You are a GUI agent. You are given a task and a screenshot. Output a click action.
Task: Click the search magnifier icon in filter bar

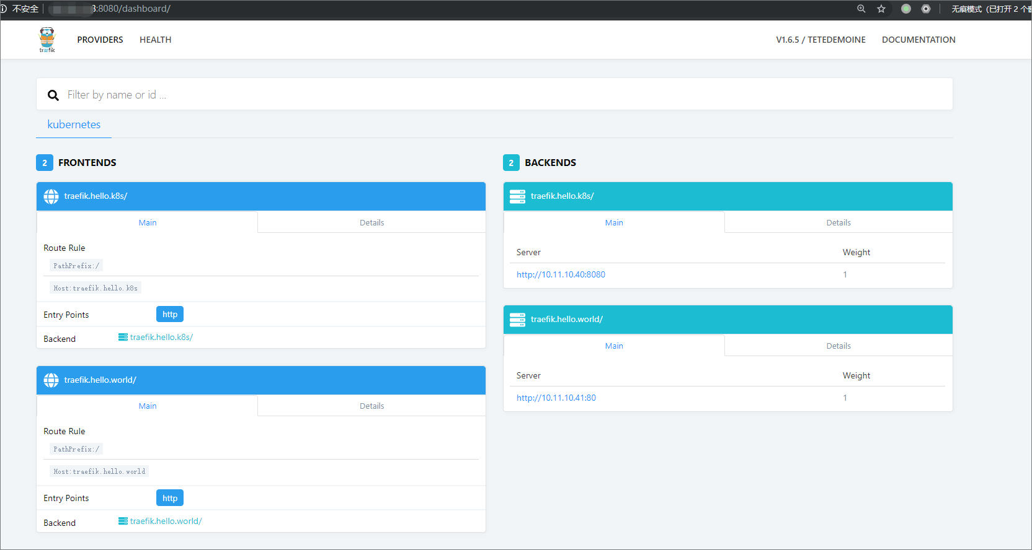53,95
